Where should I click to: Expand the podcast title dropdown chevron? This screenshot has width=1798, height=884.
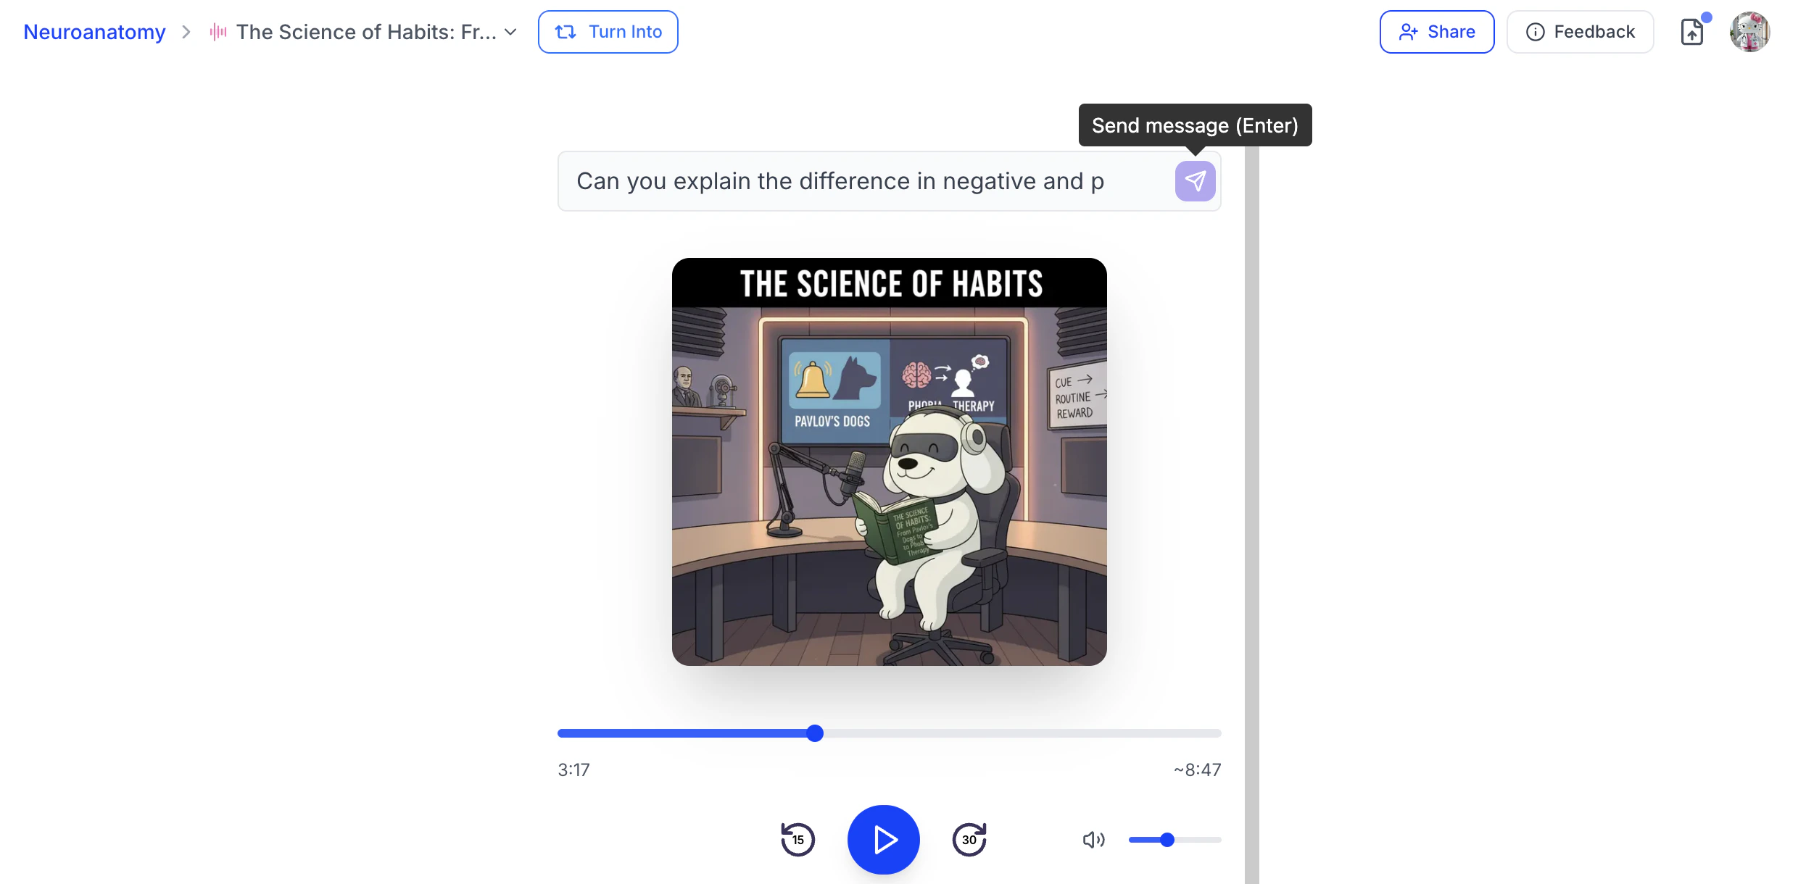click(x=510, y=32)
